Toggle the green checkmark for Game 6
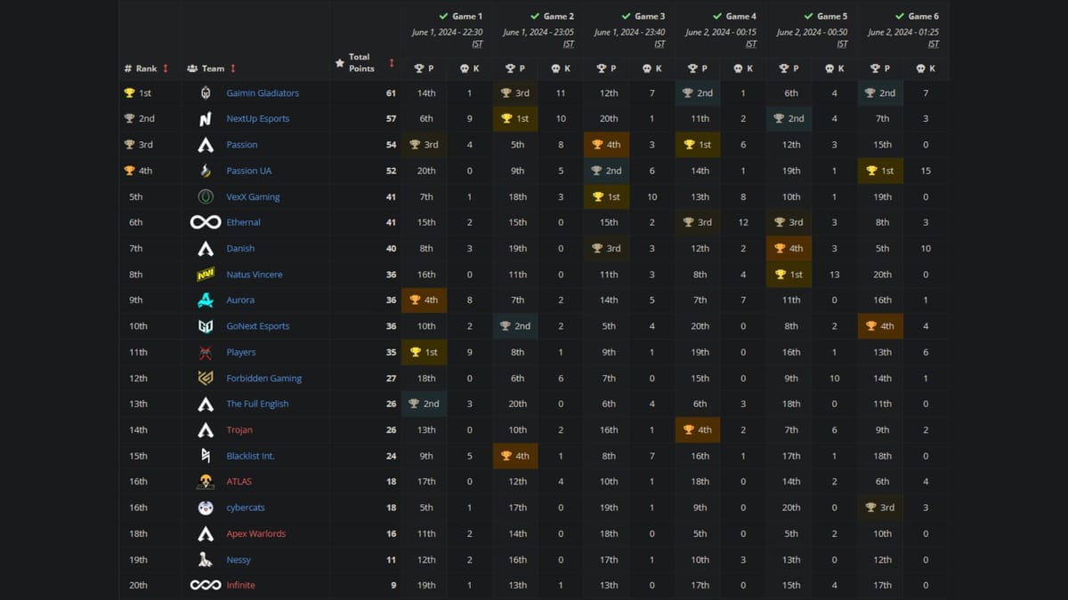 (x=901, y=15)
